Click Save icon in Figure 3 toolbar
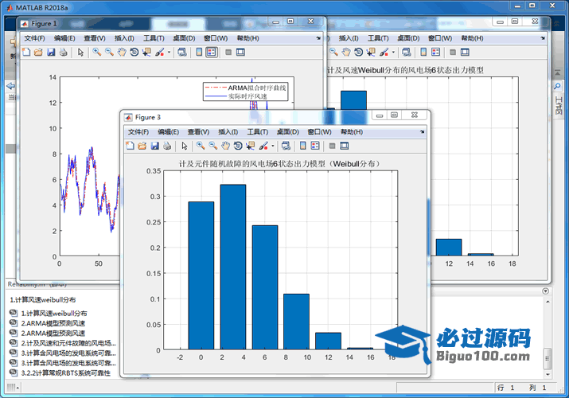This screenshot has width=569, height=398. tap(154, 146)
